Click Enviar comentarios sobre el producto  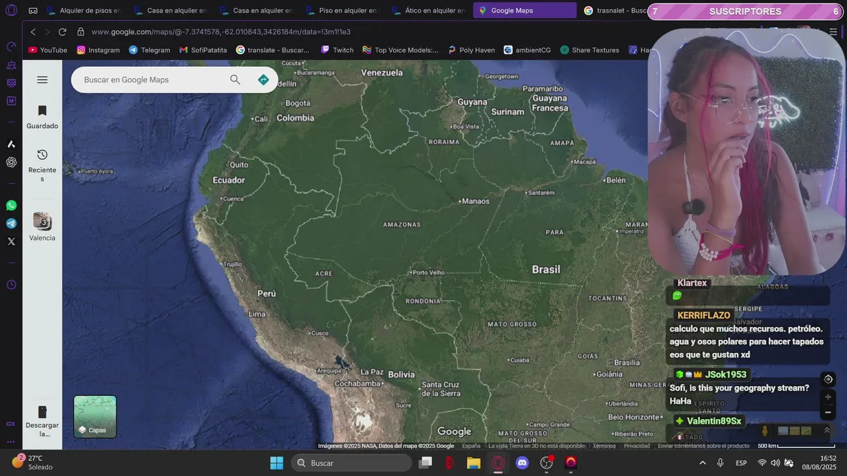tap(703, 446)
